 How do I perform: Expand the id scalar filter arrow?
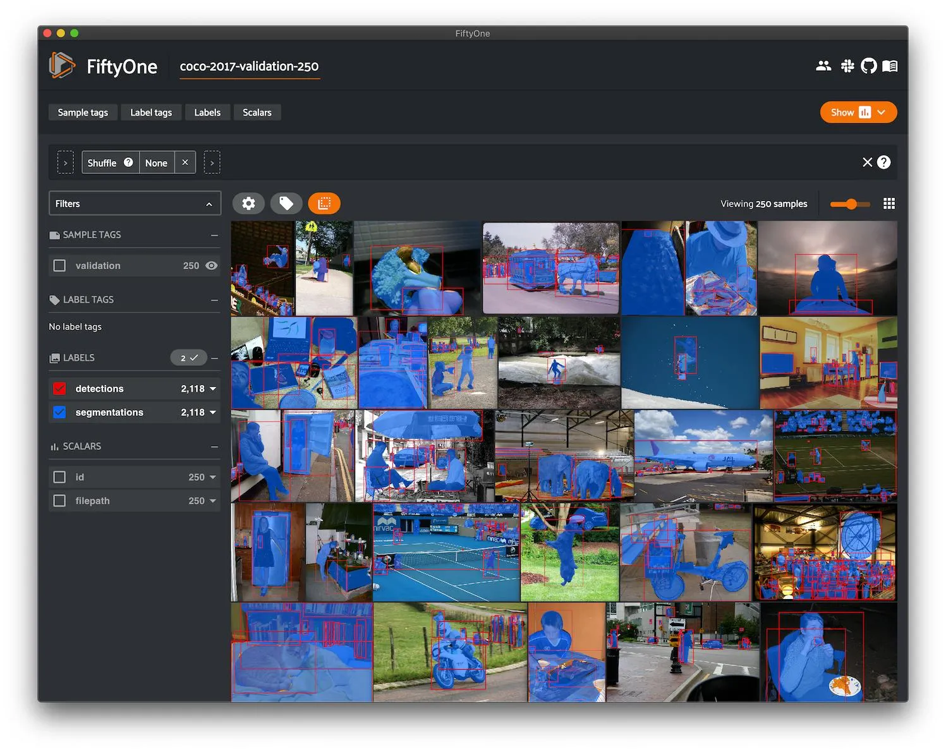[213, 477]
